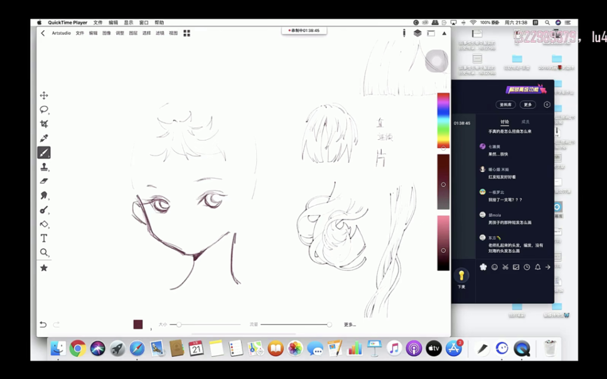Open the 滤镜 menu in Artstudio
The height and width of the screenshot is (379, 607).
(160, 33)
